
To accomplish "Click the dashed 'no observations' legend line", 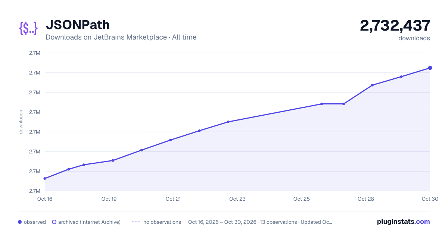I will click(136, 222).
